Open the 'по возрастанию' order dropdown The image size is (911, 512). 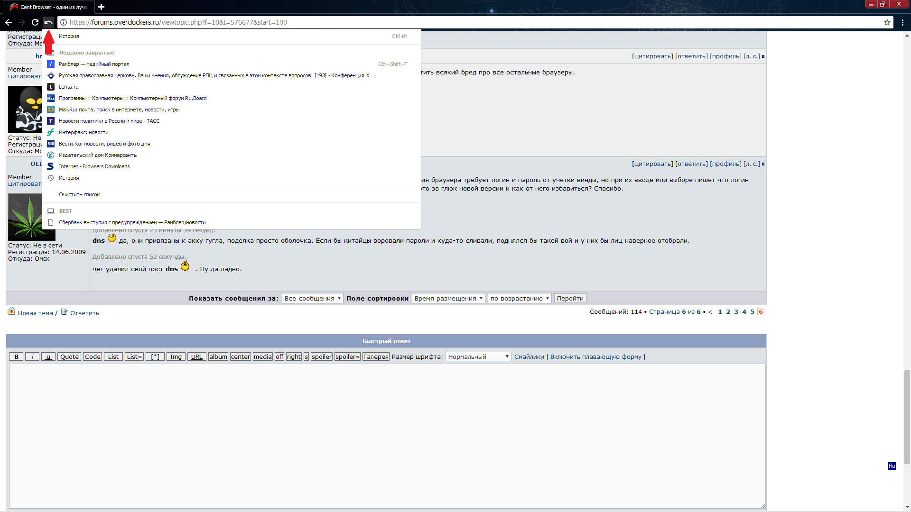point(519,298)
